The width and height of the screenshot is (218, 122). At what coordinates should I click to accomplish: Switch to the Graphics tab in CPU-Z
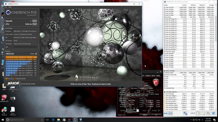pos(148,76)
